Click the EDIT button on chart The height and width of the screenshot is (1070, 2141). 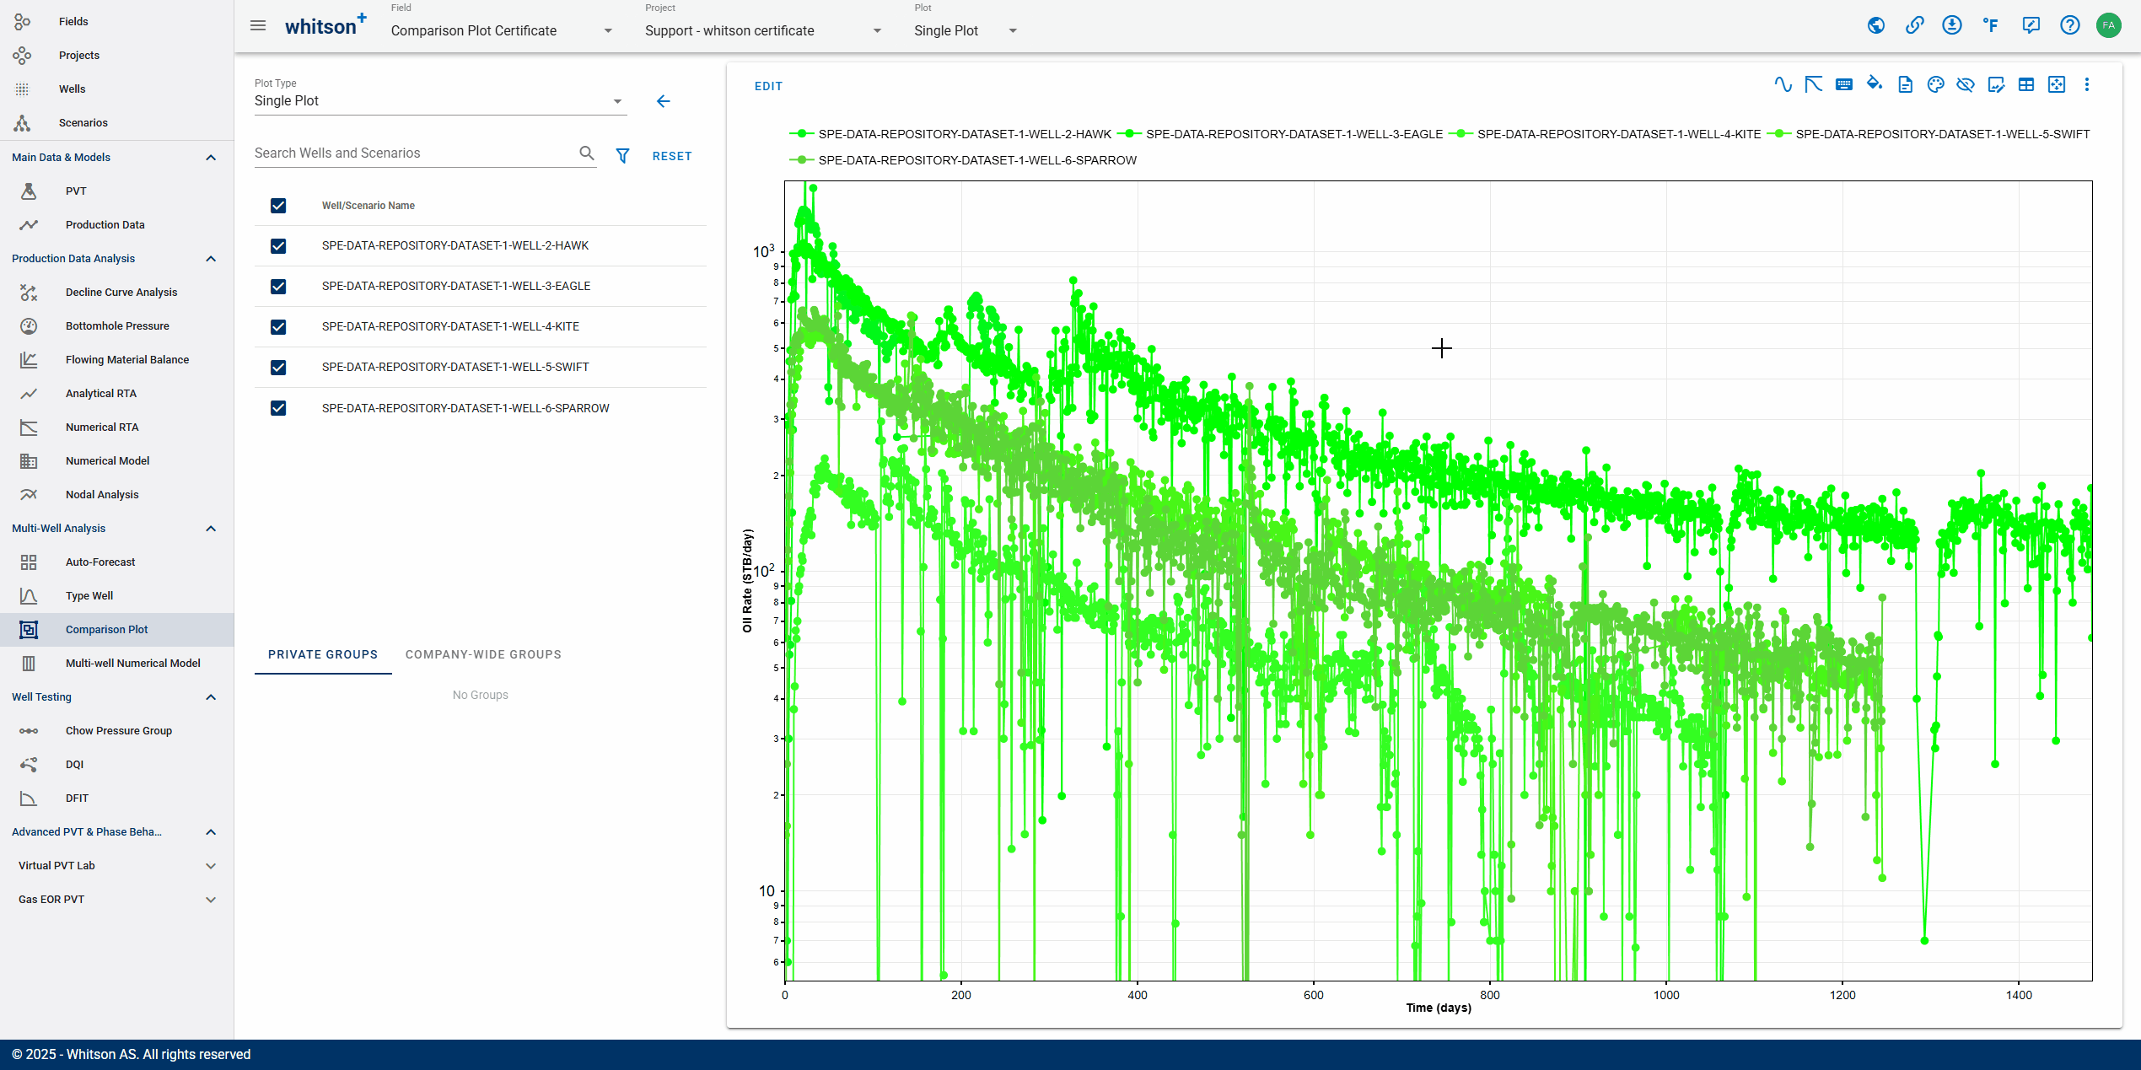pyautogui.click(x=767, y=86)
